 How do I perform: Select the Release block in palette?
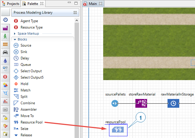[23, 135]
